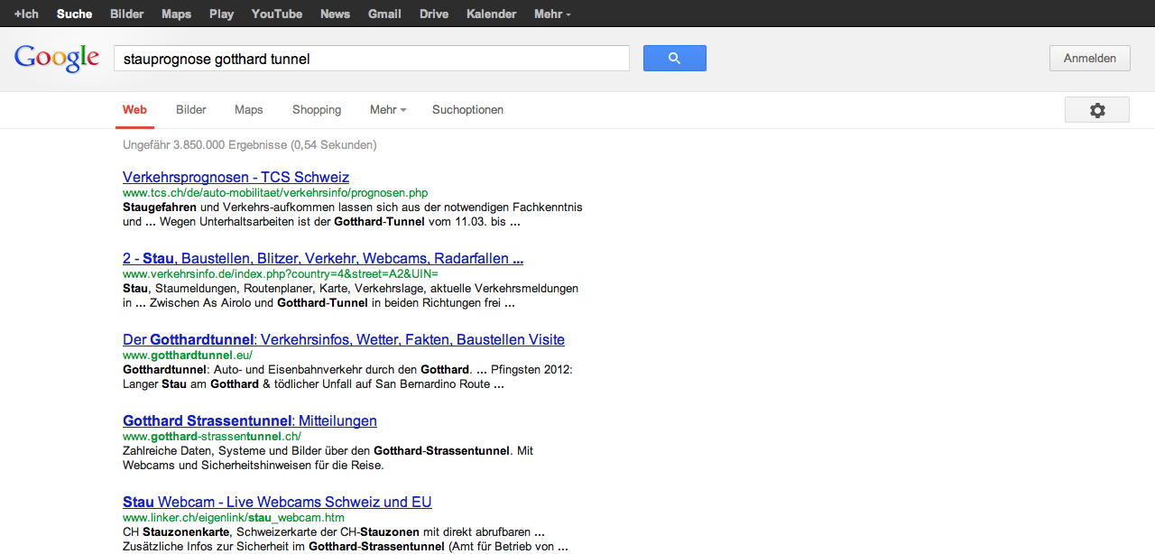The height and width of the screenshot is (554, 1155).
Task: Open the verkehrsinfo.de Stau Baustellen result
Action: (322, 258)
